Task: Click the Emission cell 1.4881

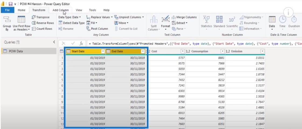Action: (x=245, y=107)
